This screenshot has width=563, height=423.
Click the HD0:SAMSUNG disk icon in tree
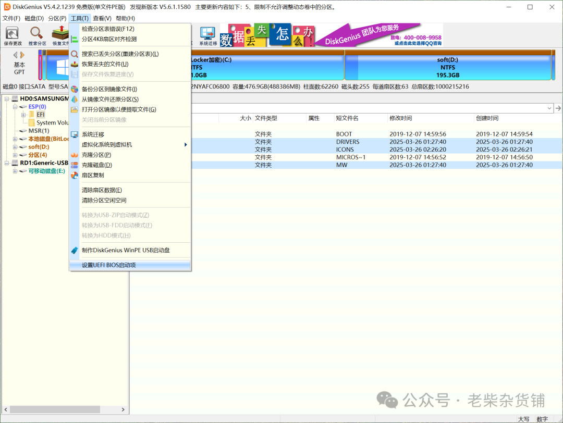tap(15, 98)
